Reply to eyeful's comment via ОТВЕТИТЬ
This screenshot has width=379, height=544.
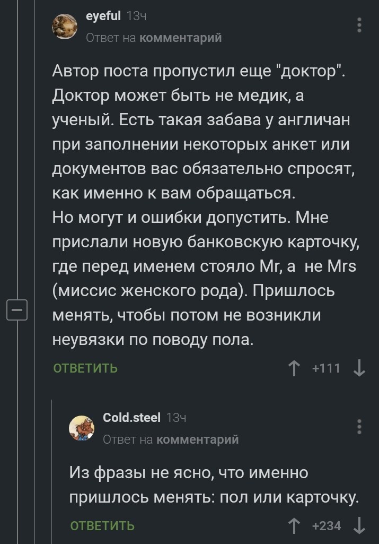(85, 368)
